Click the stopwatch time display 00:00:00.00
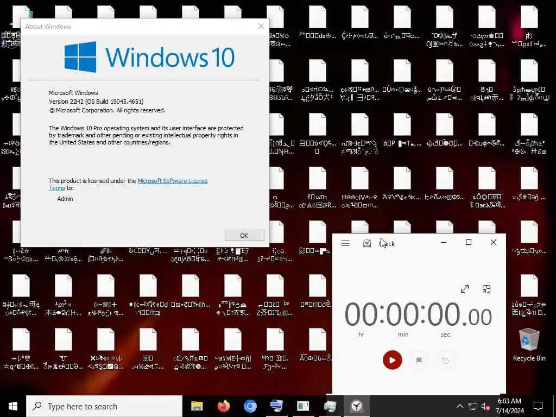This screenshot has height=417, width=556. [418, 315]
